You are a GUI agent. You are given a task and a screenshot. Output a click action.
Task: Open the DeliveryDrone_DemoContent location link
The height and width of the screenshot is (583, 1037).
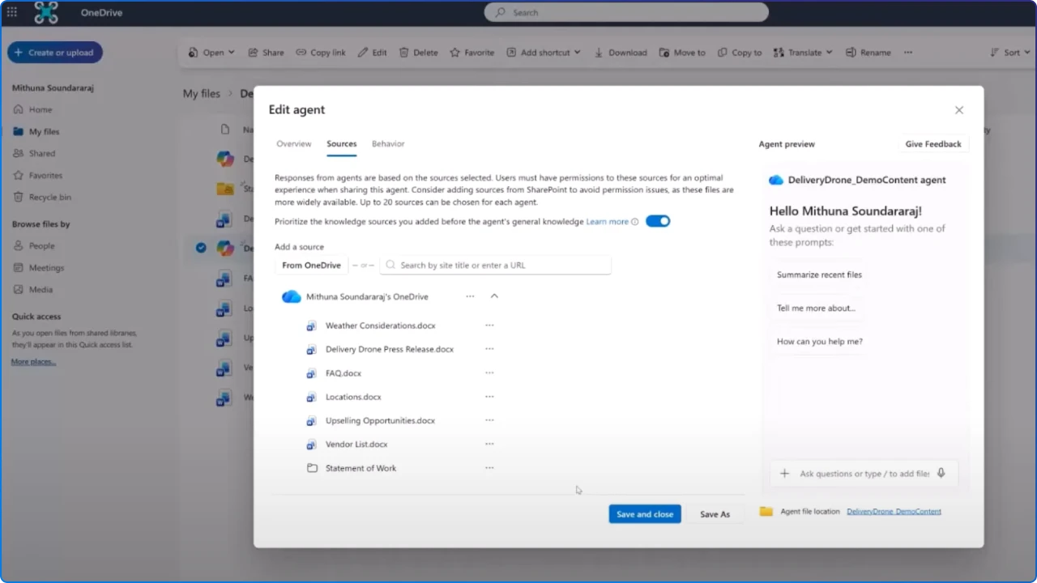click(894, 511)
